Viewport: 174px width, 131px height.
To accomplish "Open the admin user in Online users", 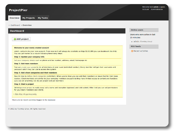I will [136, 41].
